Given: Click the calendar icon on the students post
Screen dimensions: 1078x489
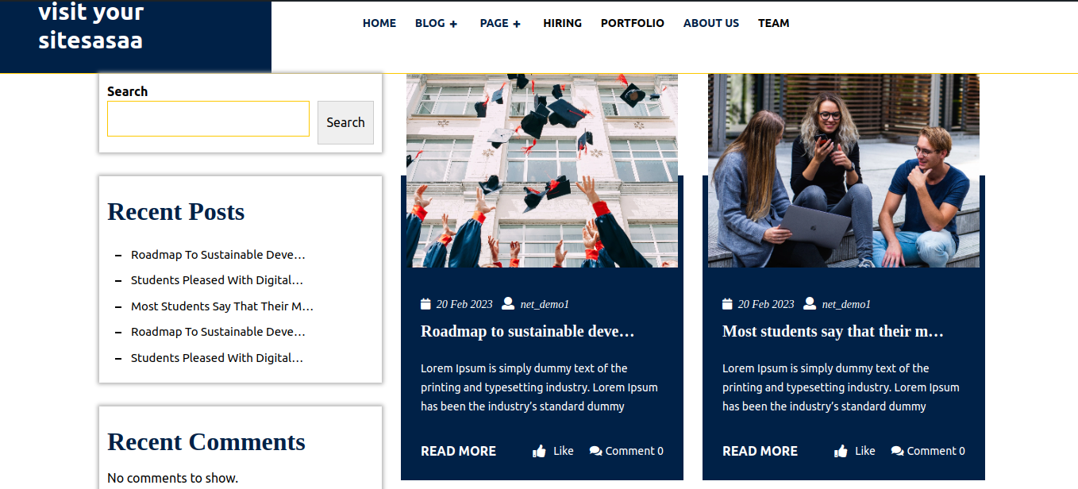Looking at the screenshot, I should pyautogui.click(x=726, y=303).
